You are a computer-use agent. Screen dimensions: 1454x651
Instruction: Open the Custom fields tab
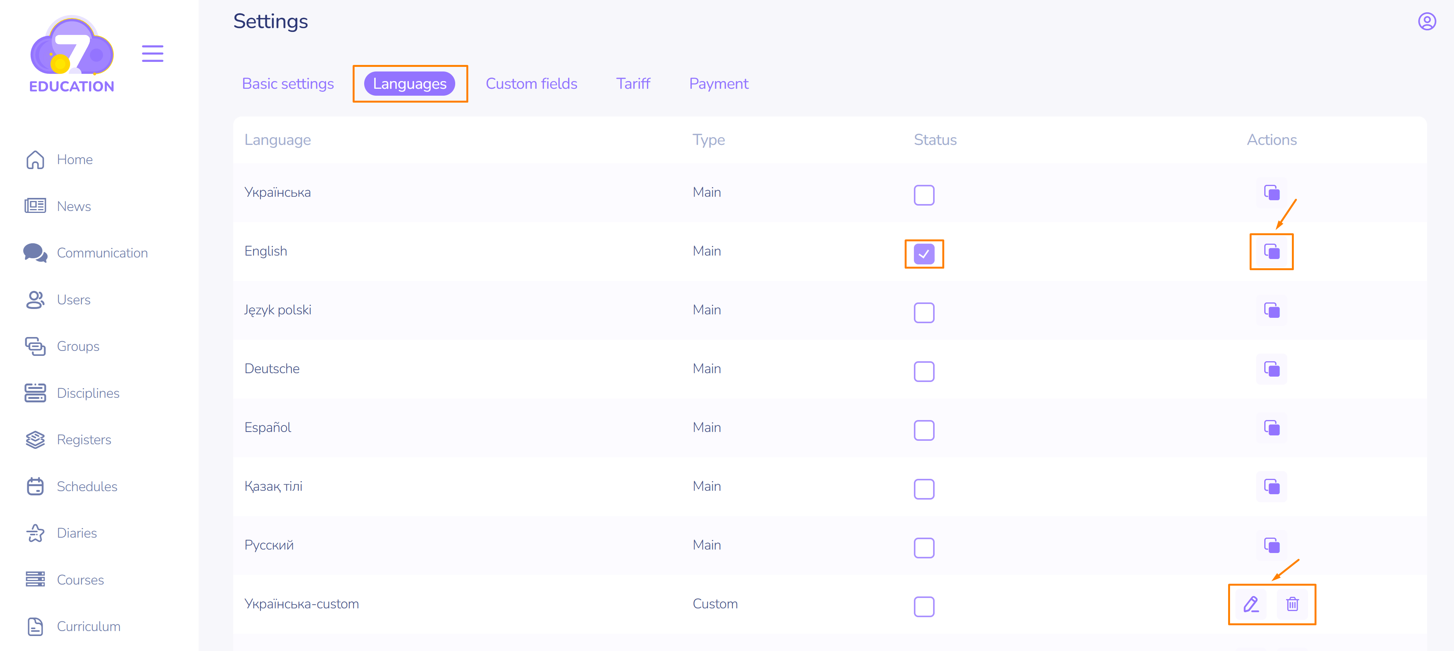(x=531, y=83)
